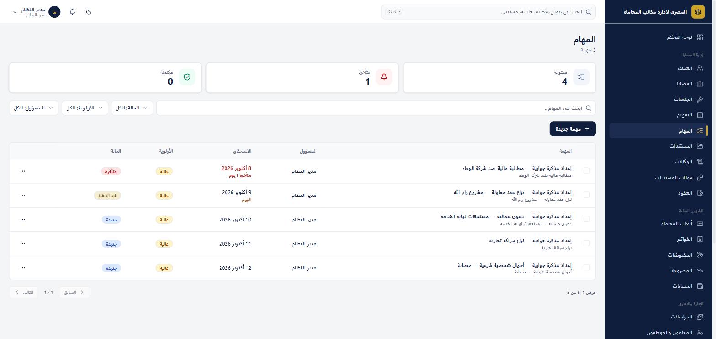Click the "8 أكتوبر 2026" overdue date
This screenshot has width=716, height=339.
[x=236, y=169]
